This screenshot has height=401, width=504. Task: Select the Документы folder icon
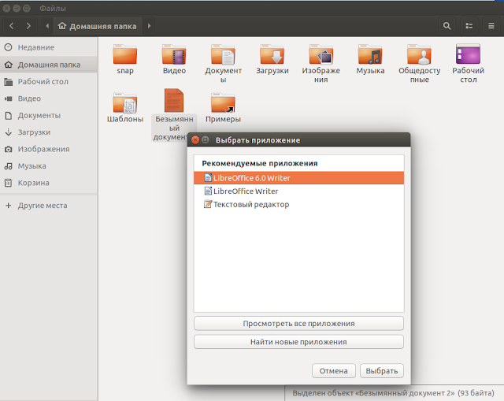pos(223,54)
